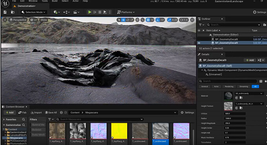This screenshot has height=145, width=267.
Task: Open the File menu
Action: pyautogui.click(x=14, y=1)
